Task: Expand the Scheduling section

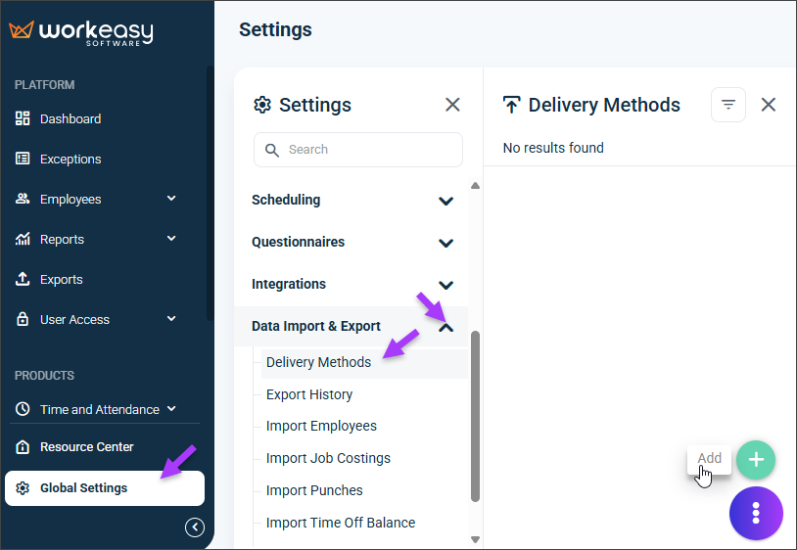Action: tap(445, 201)
